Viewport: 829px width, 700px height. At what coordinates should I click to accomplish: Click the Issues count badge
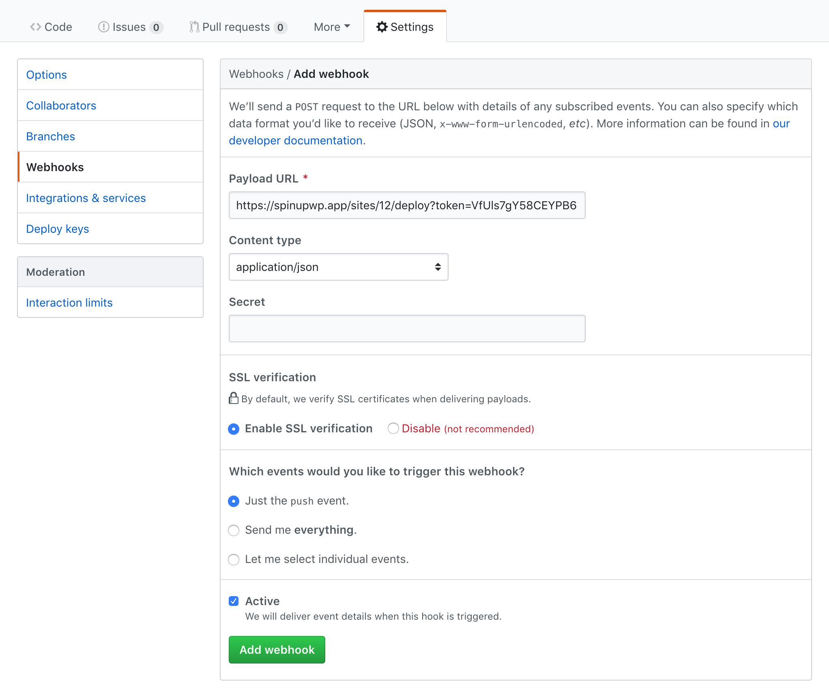156,27
